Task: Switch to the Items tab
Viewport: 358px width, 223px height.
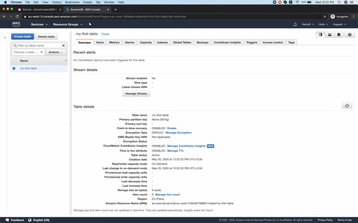Action: [100, 42]
